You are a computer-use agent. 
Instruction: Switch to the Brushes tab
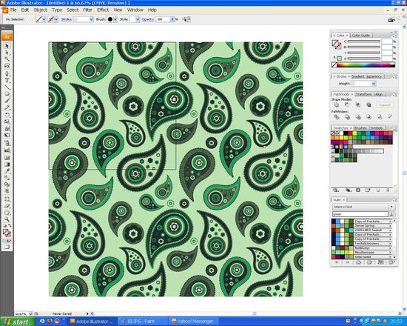(360, 128)
